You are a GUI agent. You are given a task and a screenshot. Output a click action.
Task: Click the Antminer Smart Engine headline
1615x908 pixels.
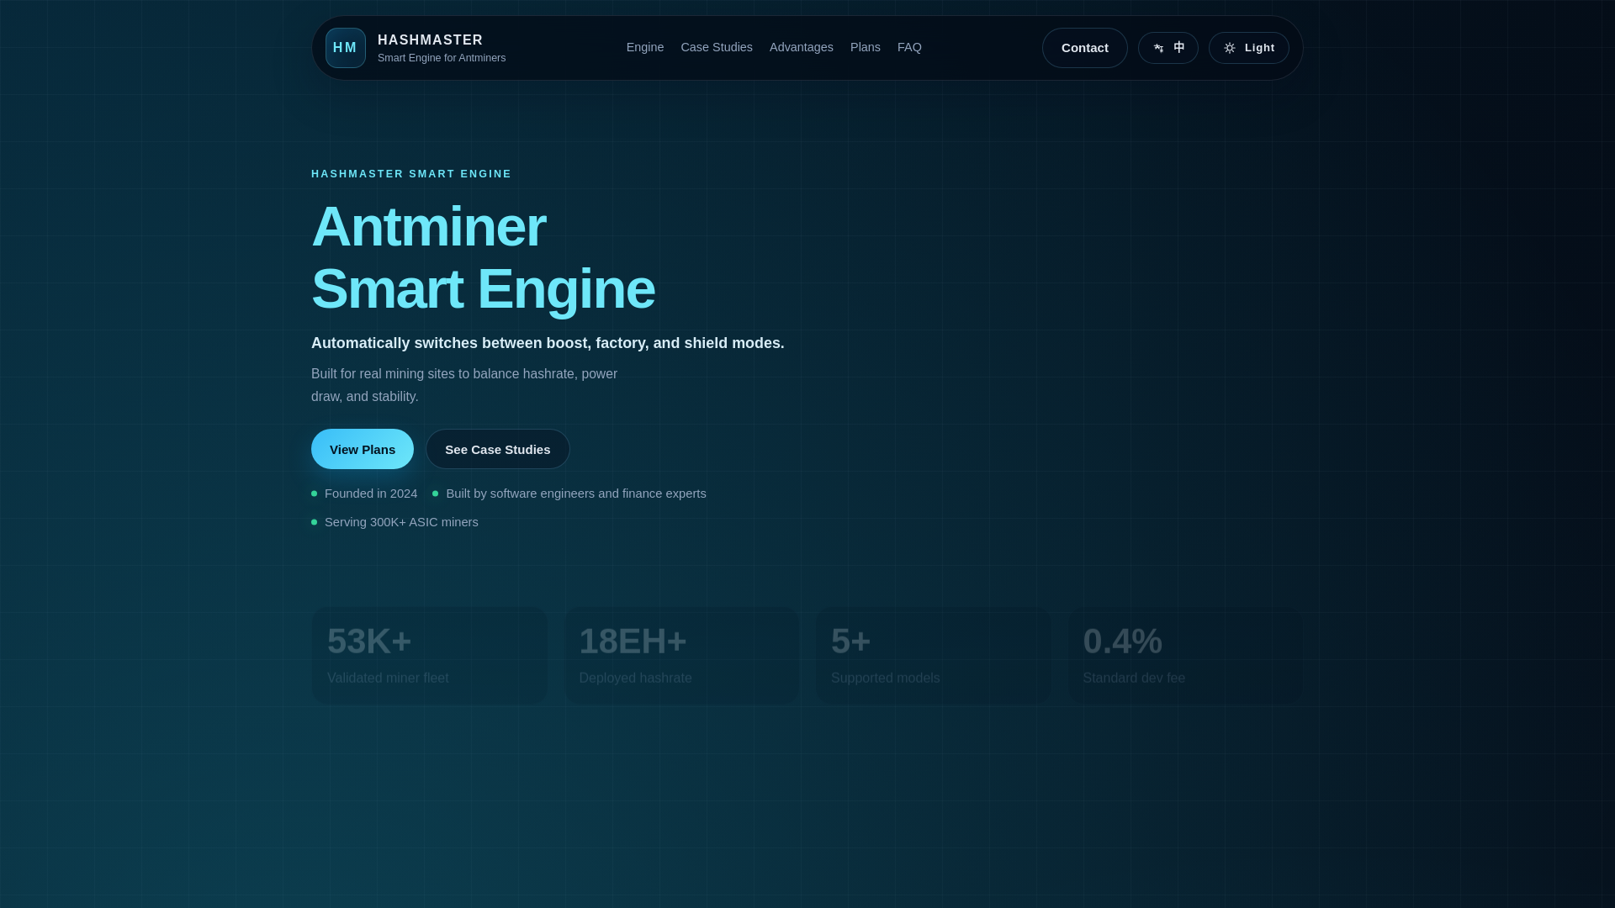pos(483,257)
